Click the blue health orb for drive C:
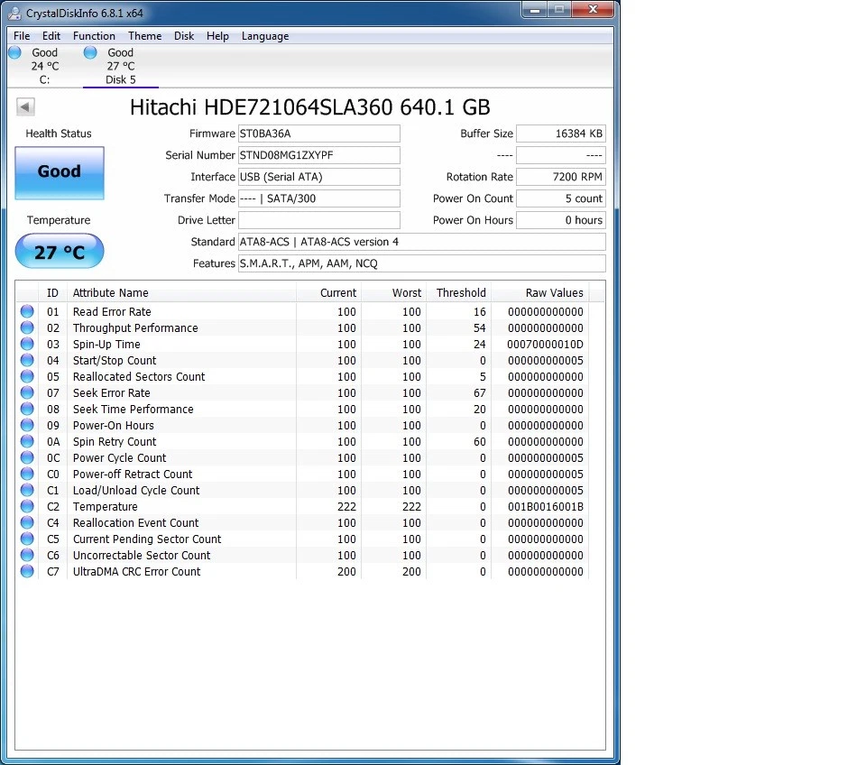Viewport: 866px width, 765px height. tap(15, 53)
